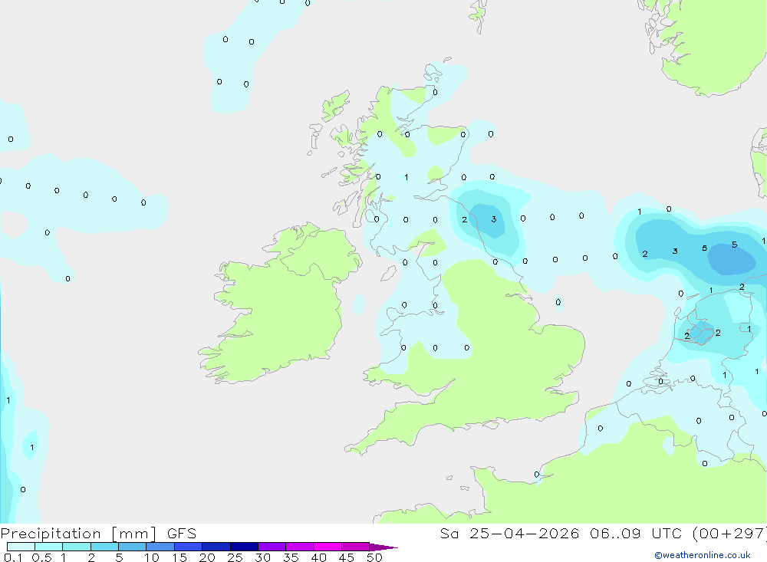Click the "3" value off Scotland's east coast
Image resolution: width=767 pixels, height=562 pixels.
[x=493, y=219]
